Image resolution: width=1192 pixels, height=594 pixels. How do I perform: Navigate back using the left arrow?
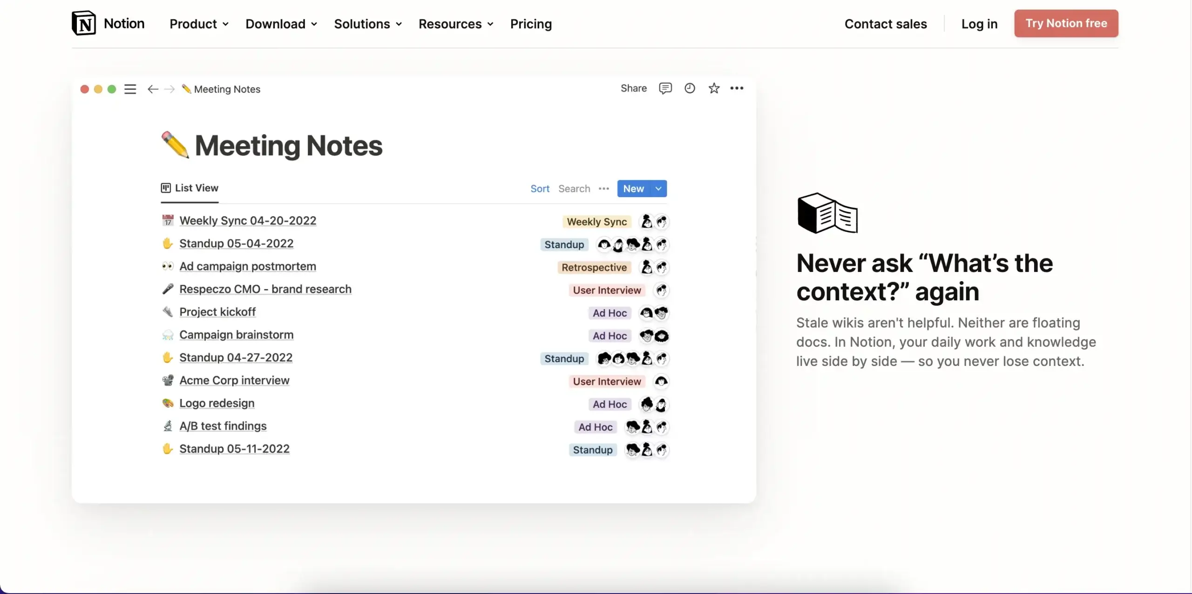152,89
